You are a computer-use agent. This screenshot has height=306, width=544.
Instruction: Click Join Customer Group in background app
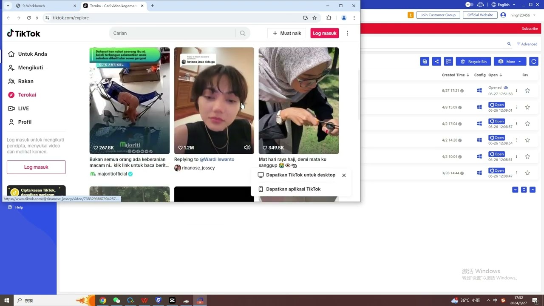pyautogui.click(x=438, y=15)
